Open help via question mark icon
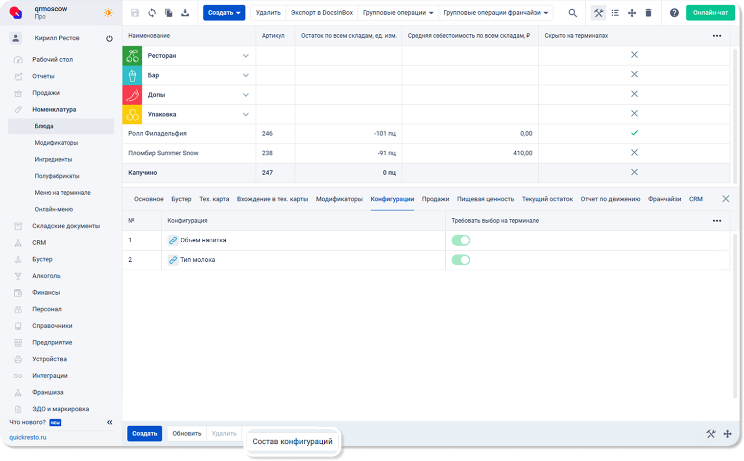 674,13
